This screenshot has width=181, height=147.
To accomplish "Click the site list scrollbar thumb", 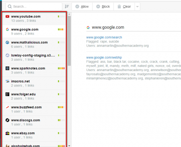I will point(69,41).
